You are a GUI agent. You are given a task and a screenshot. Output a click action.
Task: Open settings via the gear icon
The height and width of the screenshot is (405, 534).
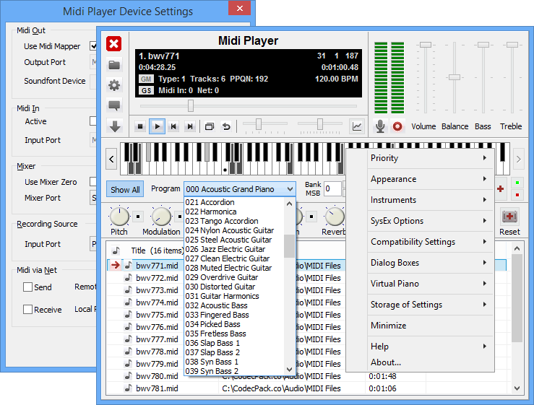tap(114, 85)
